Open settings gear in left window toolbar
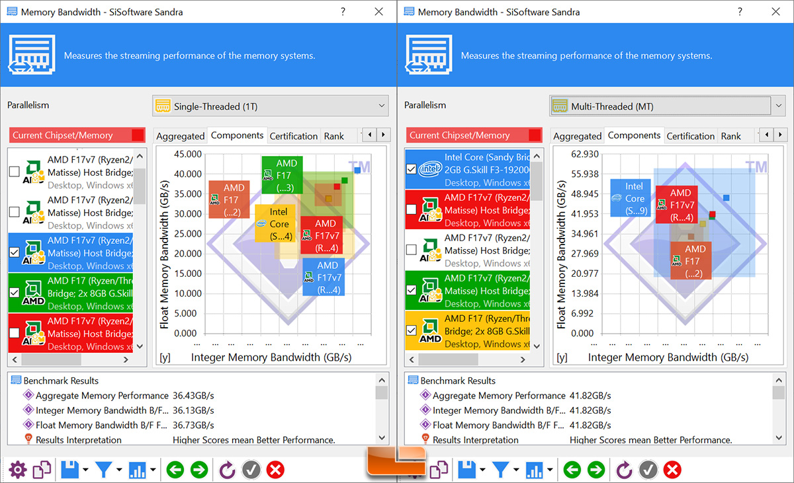Screen dimensions: 794x483 (18, 470)
